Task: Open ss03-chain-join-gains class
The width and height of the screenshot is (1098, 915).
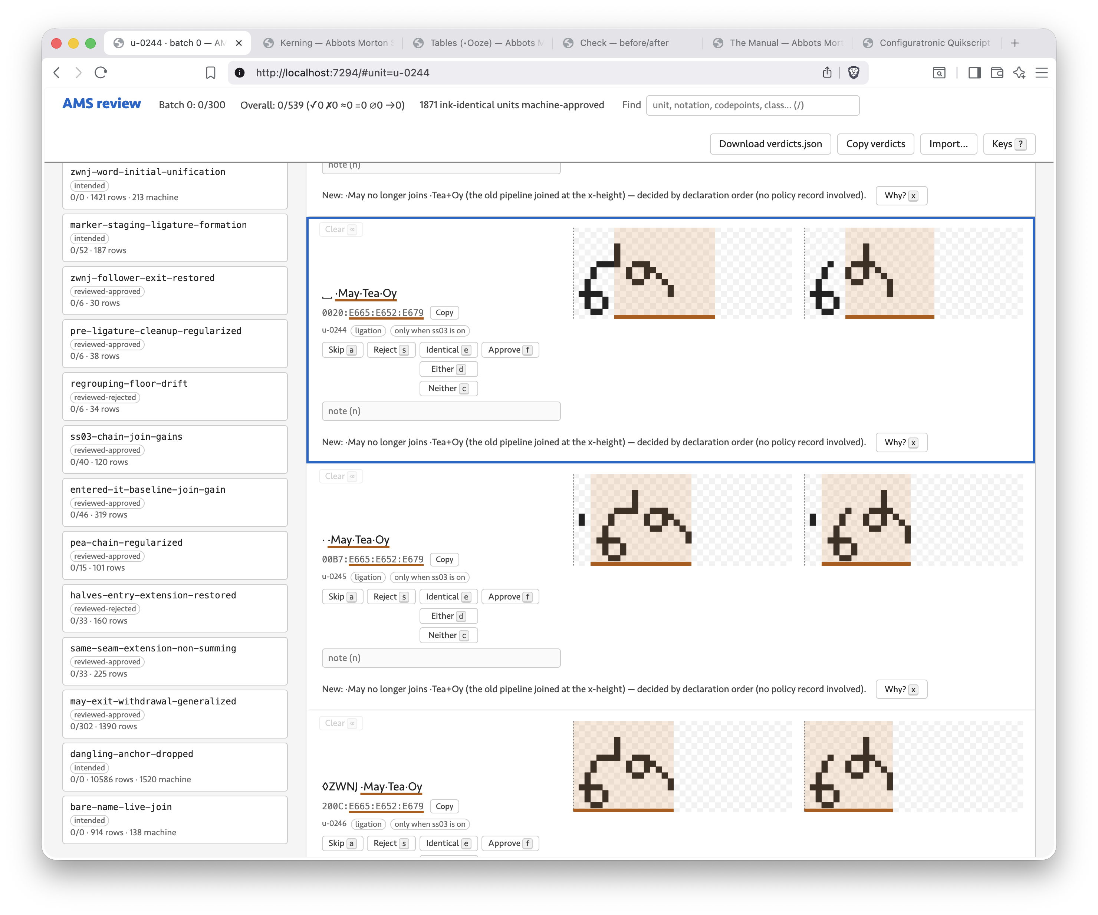Action: 175,449
